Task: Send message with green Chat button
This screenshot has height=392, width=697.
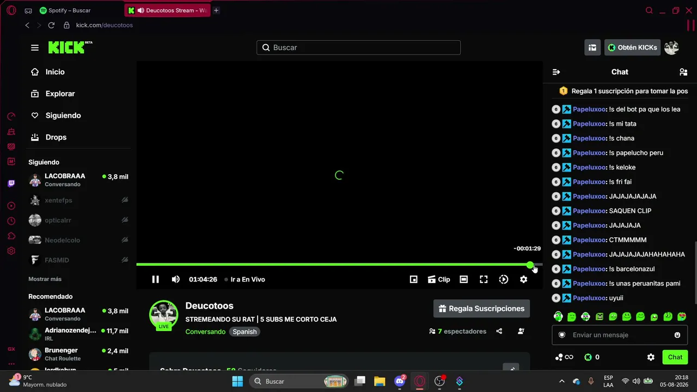Action: 675,357
